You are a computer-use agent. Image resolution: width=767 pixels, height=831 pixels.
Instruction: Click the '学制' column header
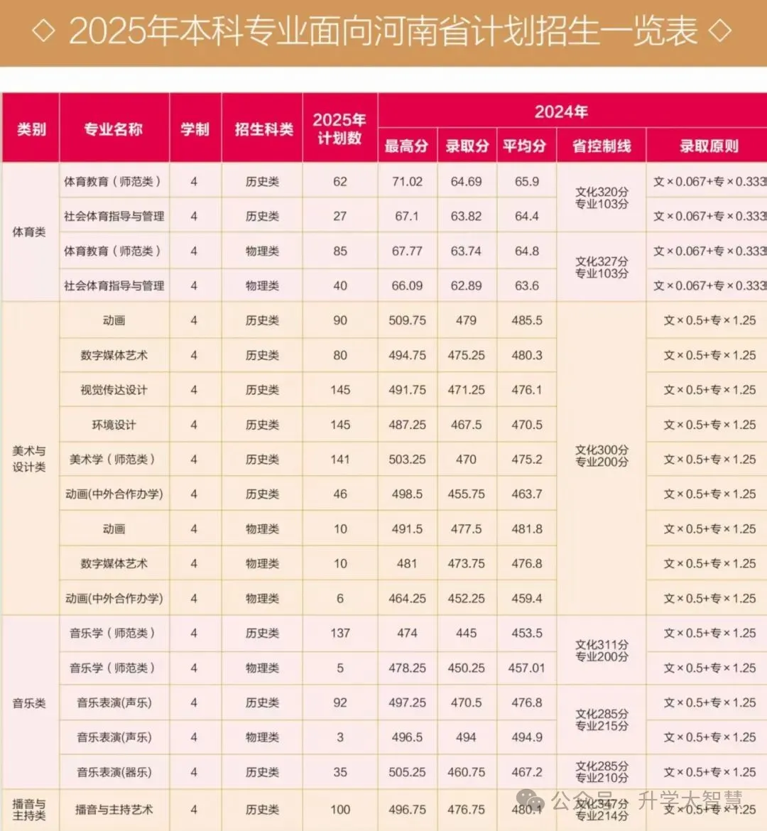pos(195,129)
